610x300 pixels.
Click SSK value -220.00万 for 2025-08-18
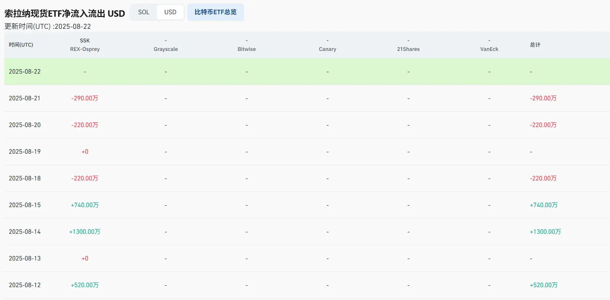coord(85,178)
